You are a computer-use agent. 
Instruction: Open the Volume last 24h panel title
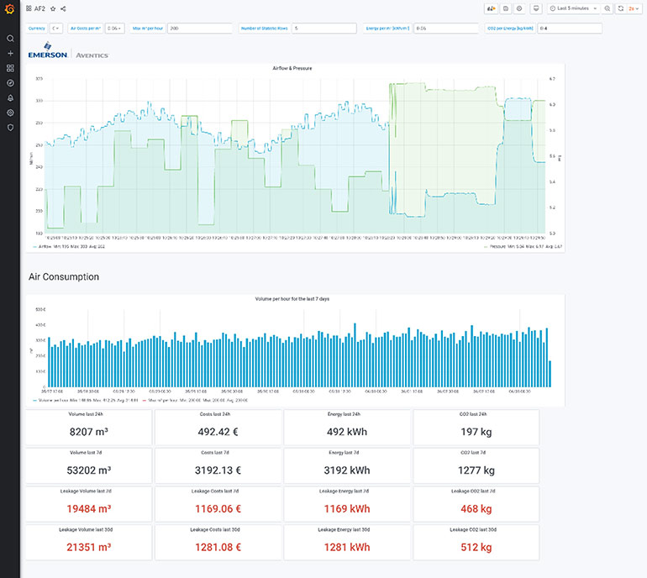tap(86, 414)
